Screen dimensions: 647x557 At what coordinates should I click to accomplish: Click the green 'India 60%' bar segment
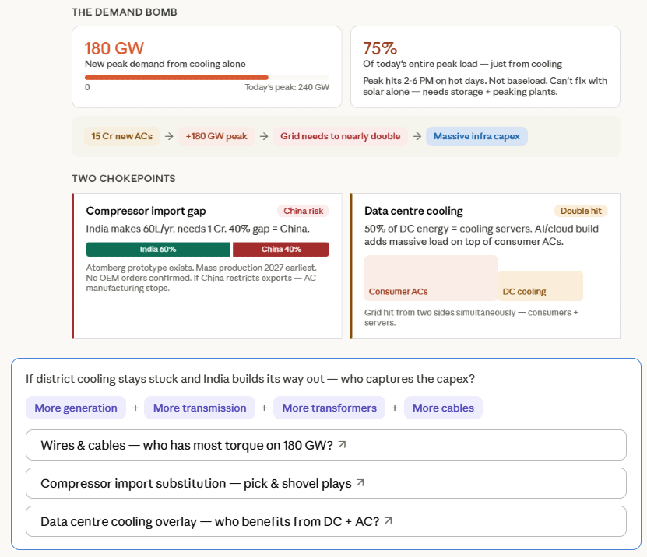point(158,250)
